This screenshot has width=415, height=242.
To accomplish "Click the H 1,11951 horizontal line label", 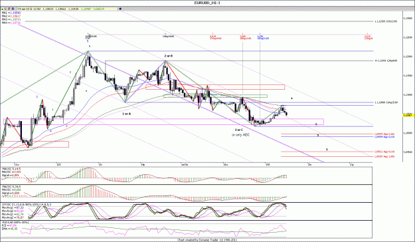I will click(386, 60).
